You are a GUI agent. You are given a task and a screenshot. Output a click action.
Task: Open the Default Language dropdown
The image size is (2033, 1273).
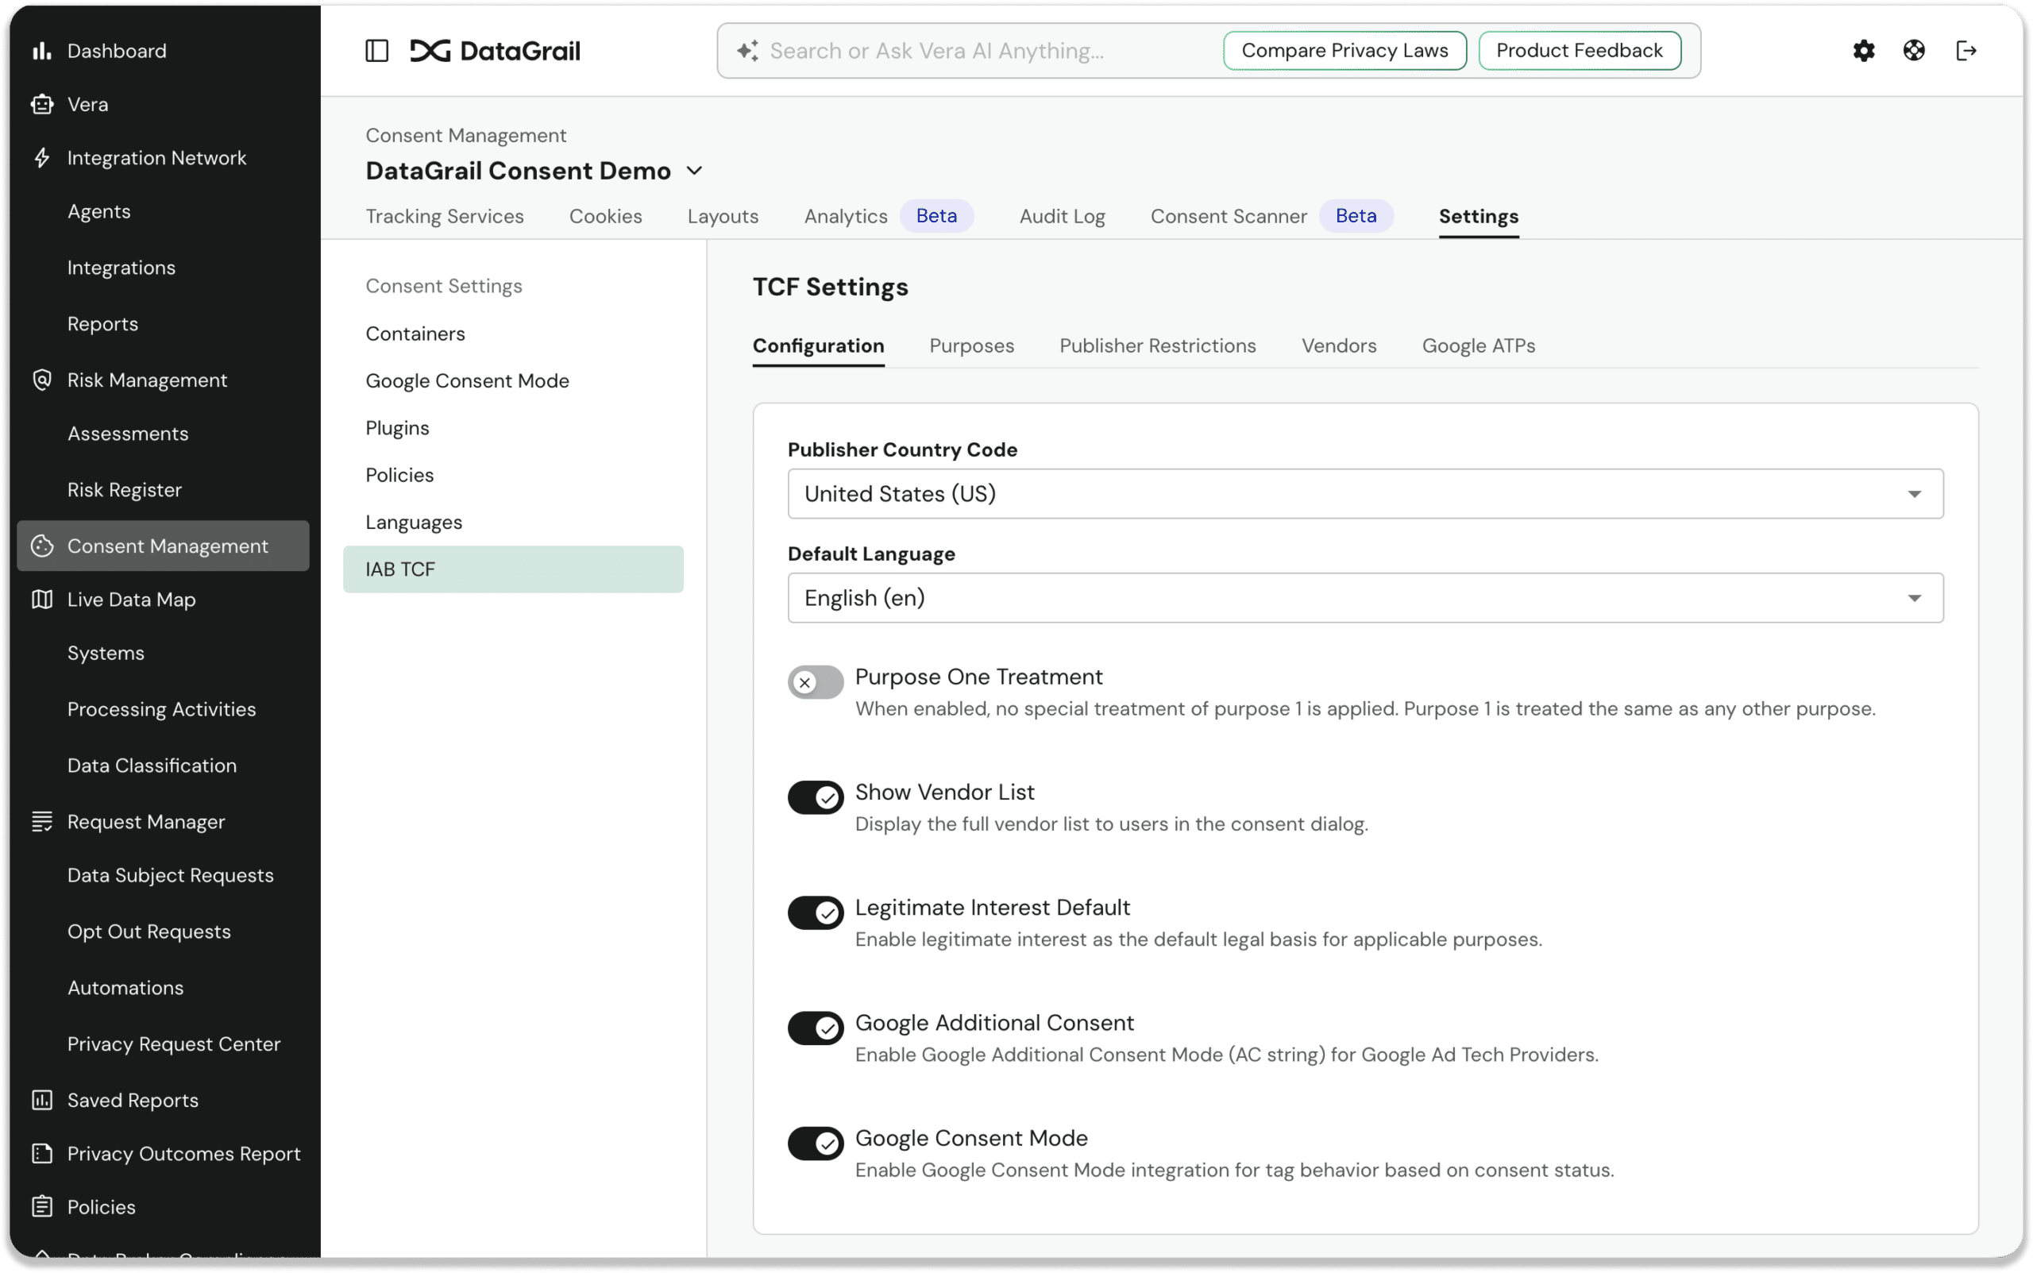point(1364,598)
